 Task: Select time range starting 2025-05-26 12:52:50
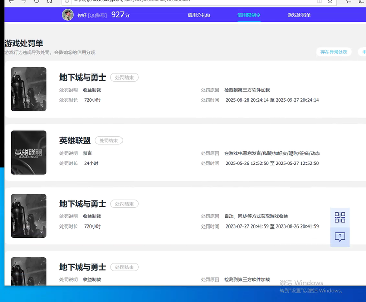click(272, 163)
